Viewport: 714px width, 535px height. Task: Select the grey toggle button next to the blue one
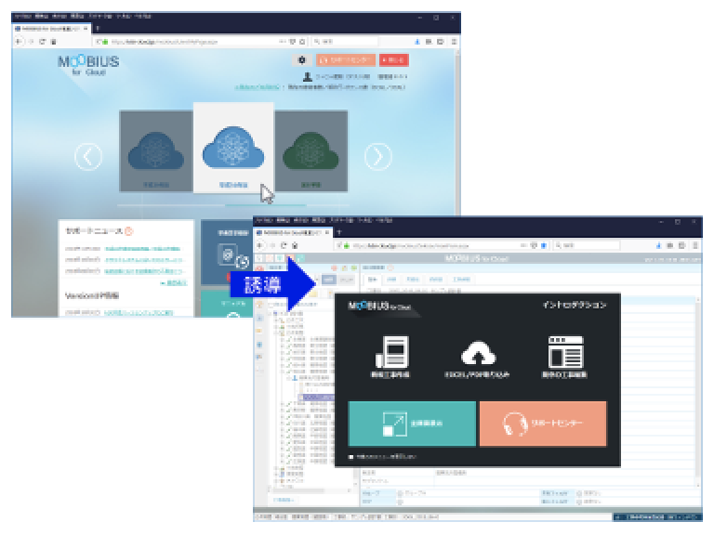347,280
